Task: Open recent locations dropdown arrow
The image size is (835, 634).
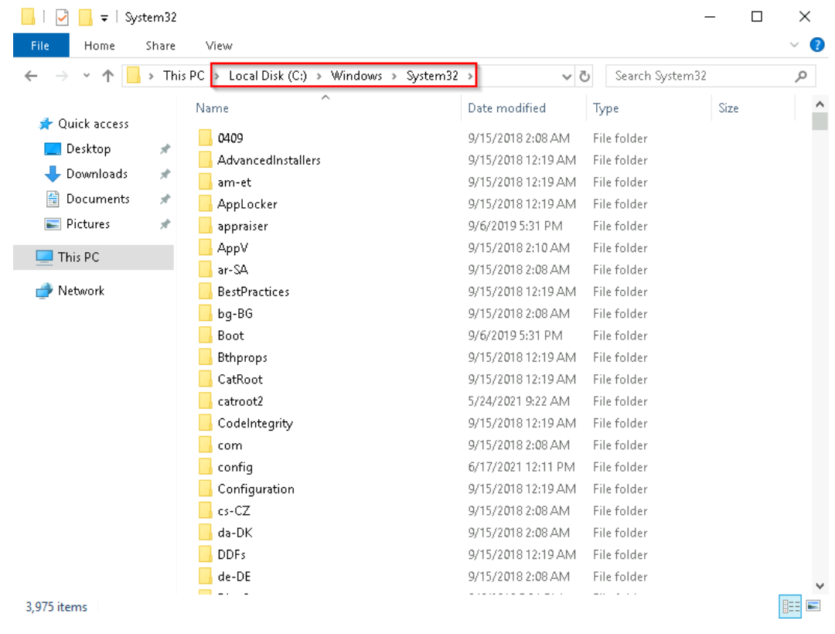Action: pos(86,76)
